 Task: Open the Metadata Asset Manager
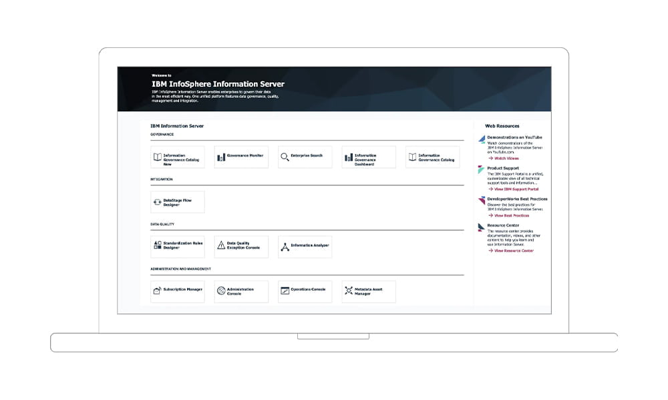tap(368, 291)
